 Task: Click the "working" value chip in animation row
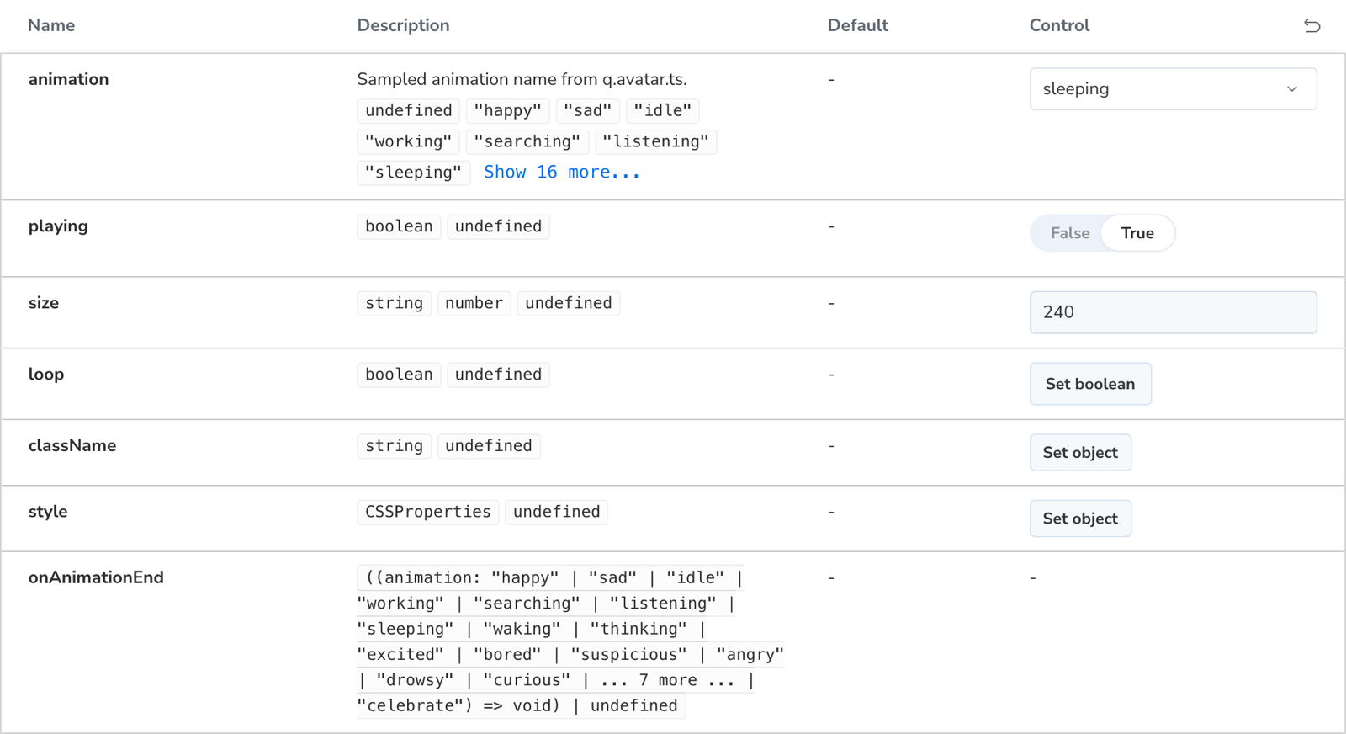408,141
